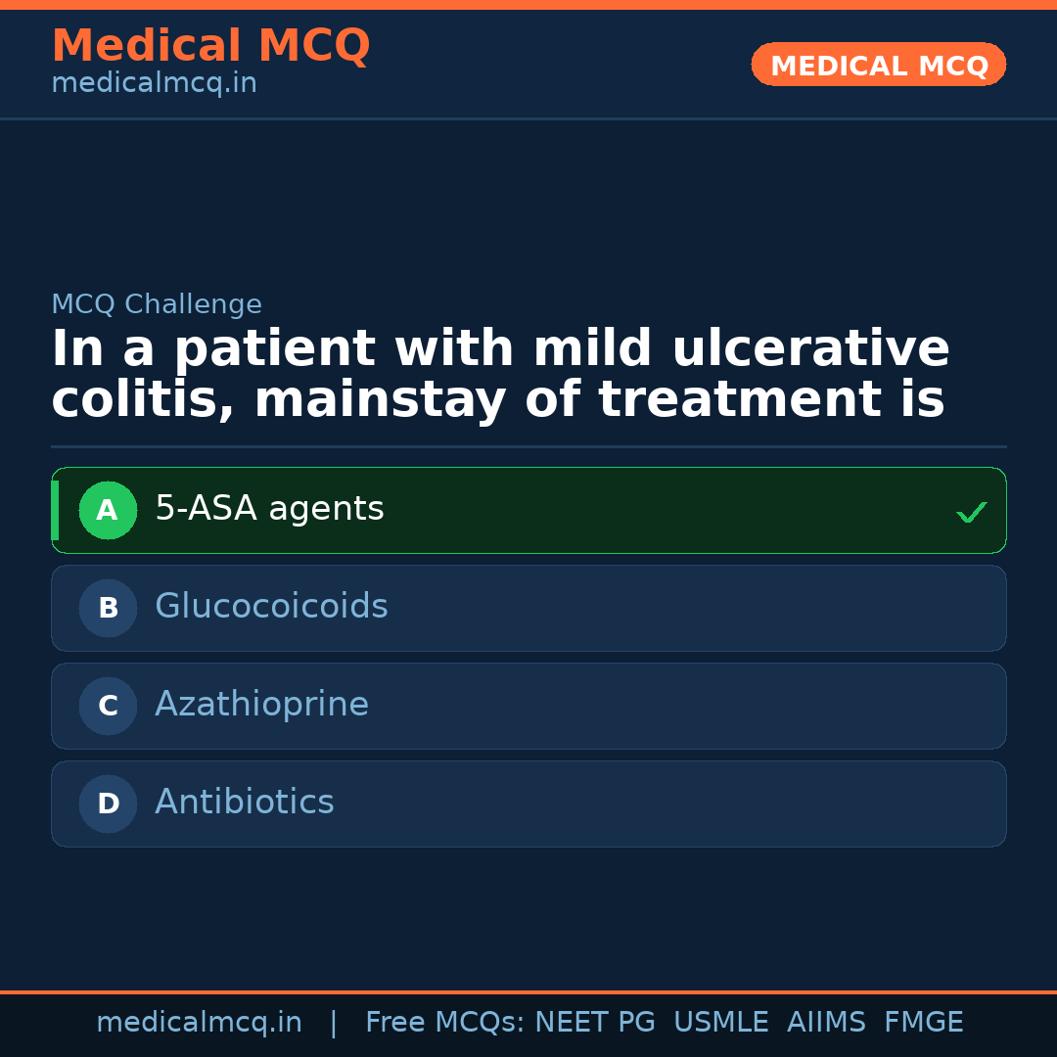Image resolution: width=1057 pixels, height=1057 pixels.
Task: Click the circled letter B badge
Action: (x=108, y=609)
